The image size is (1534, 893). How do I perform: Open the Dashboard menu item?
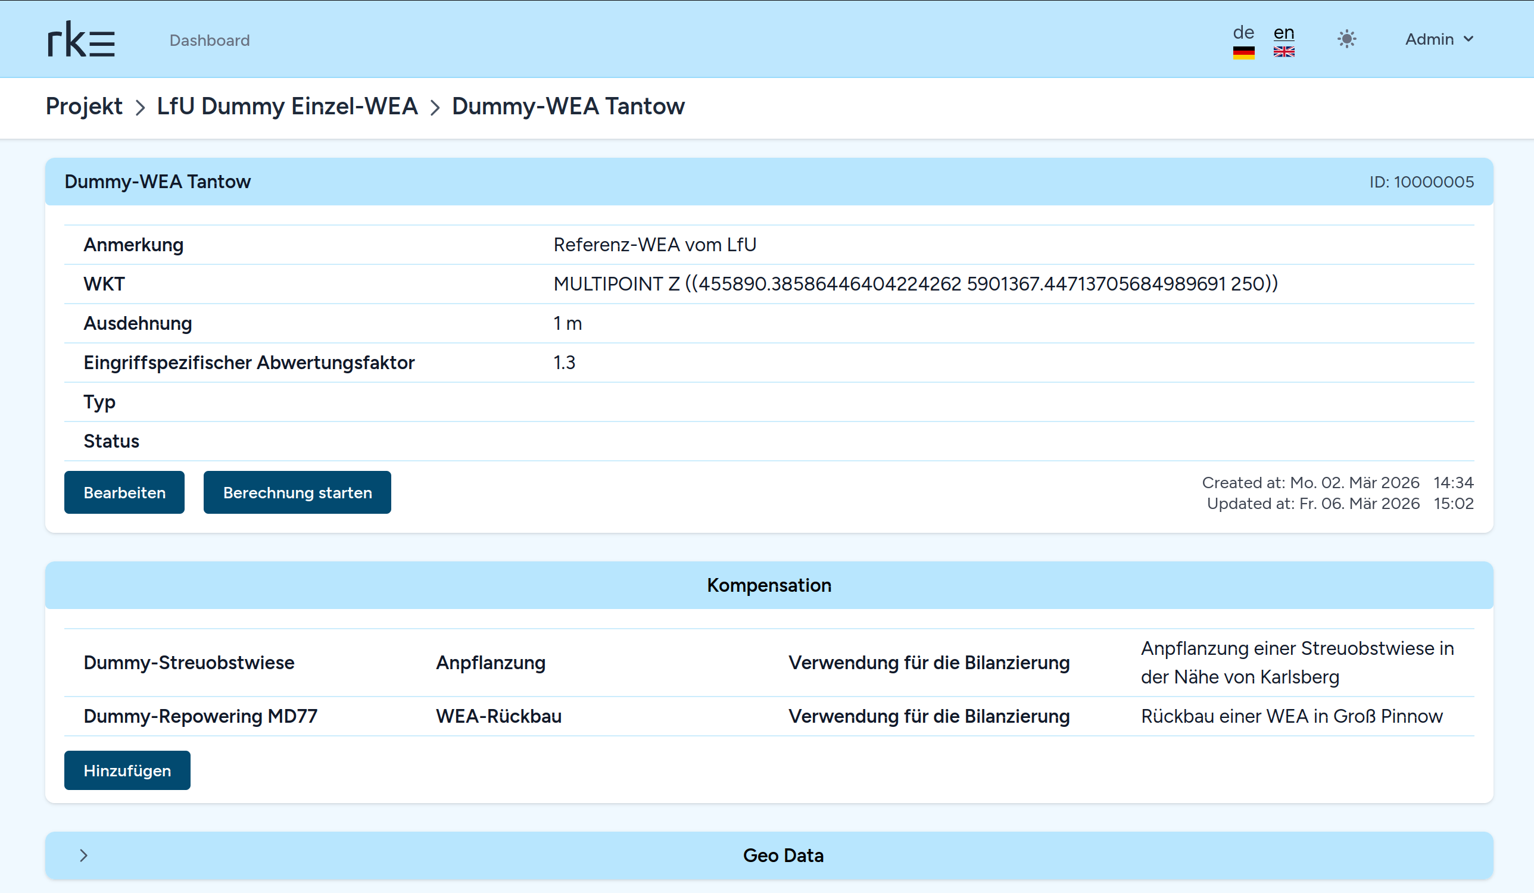coord(210,40)
